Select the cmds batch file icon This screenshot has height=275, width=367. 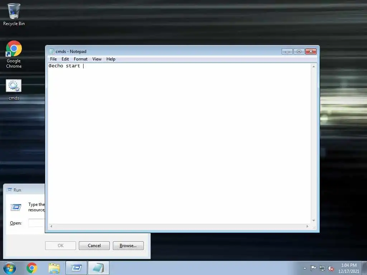[14, 90]
